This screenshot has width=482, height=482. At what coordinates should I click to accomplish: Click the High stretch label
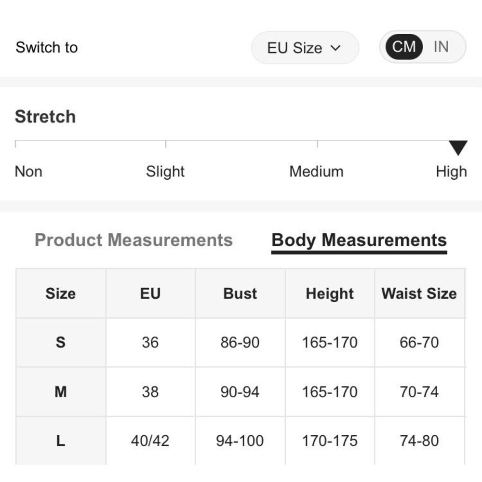451,172
